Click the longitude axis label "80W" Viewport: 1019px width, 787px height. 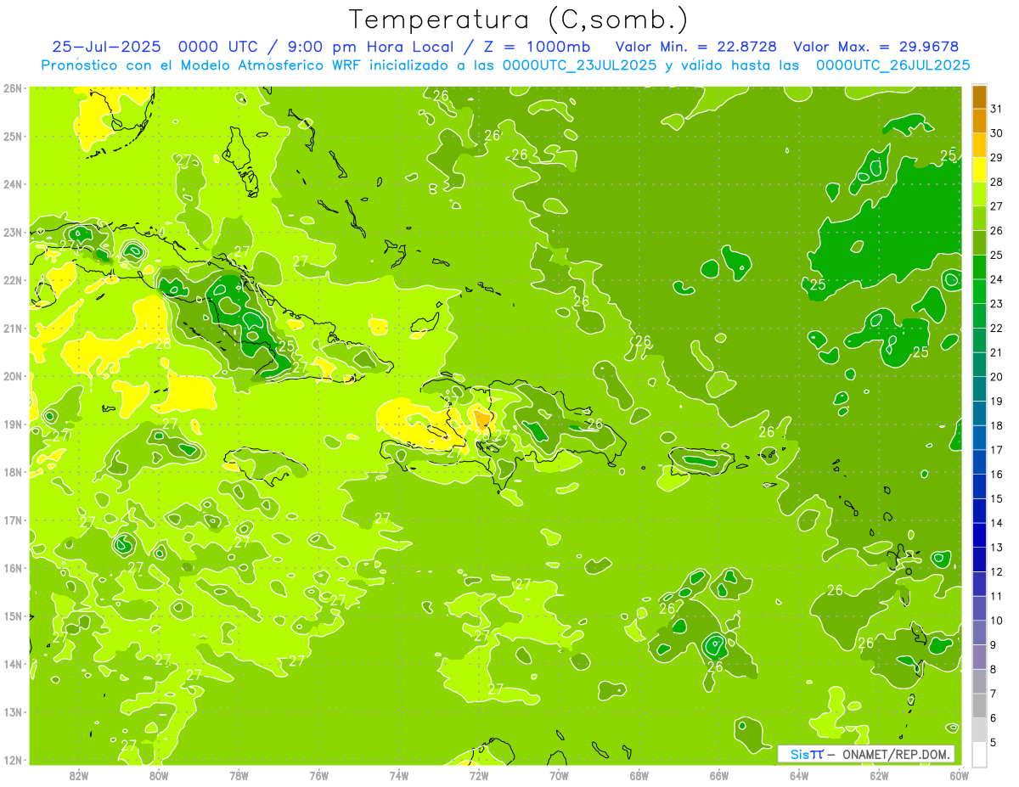pos(159,775)
